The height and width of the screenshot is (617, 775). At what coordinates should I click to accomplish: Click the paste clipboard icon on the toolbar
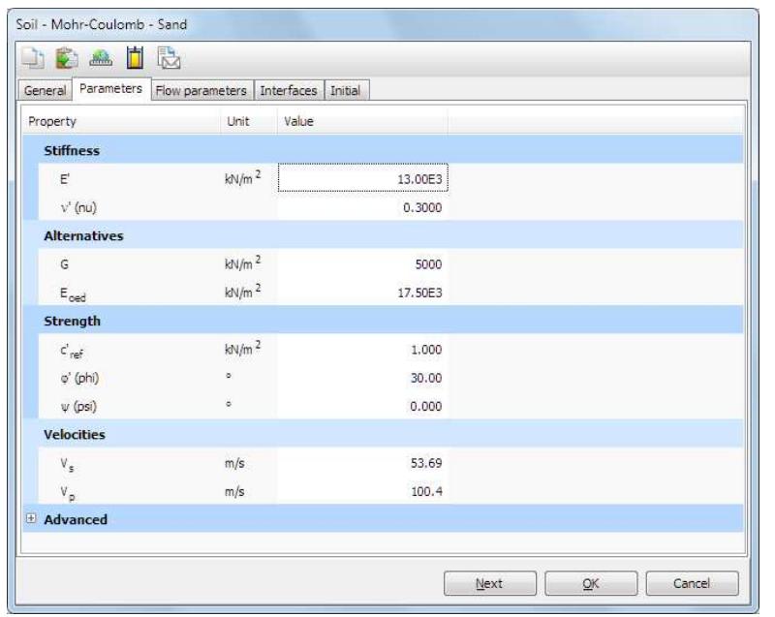click(64, 58)
